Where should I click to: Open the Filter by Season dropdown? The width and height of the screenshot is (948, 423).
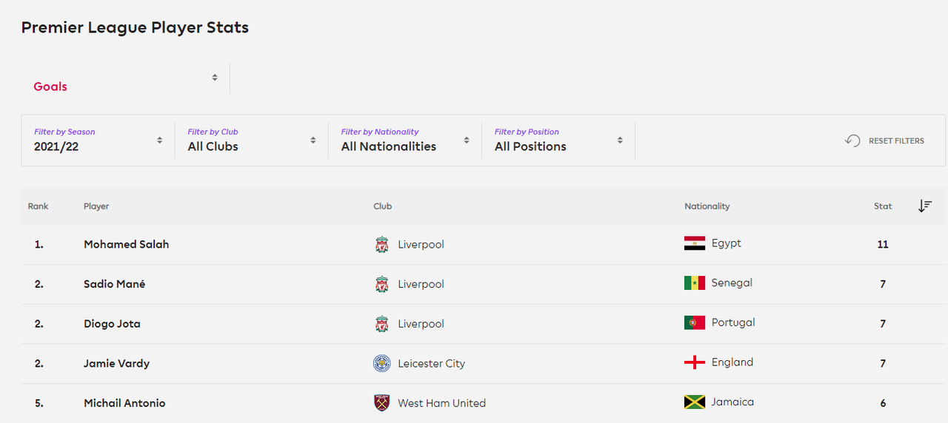(98, 140)
